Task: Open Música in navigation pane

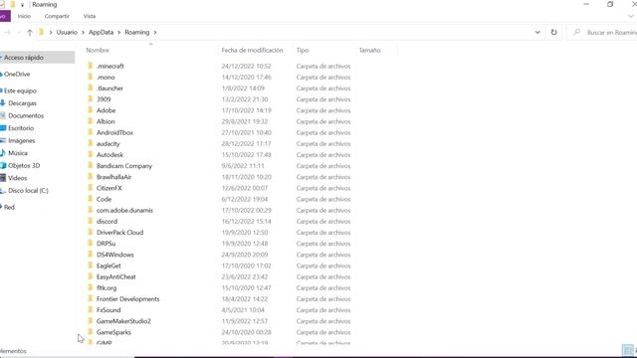Action: click(18, 153)
